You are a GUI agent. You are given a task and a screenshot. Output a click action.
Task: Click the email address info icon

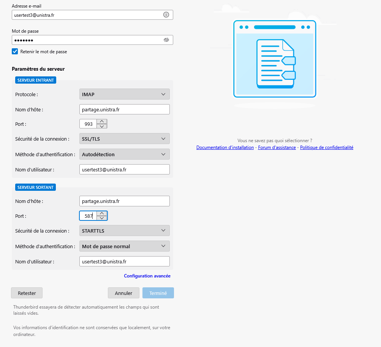166,15
